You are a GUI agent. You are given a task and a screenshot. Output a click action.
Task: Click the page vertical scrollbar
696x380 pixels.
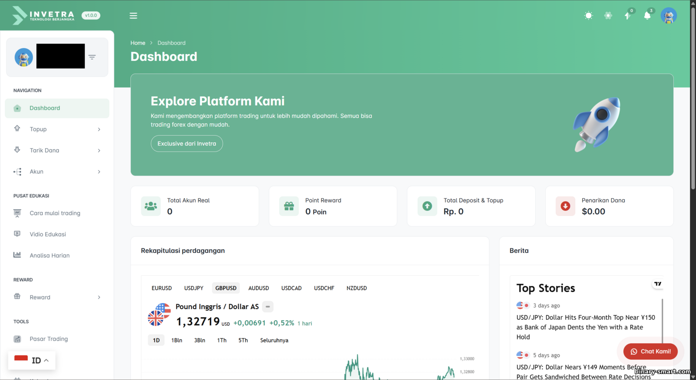(693, 116)
